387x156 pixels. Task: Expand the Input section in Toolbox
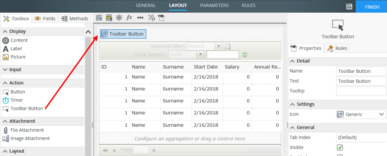coord(15,70)
